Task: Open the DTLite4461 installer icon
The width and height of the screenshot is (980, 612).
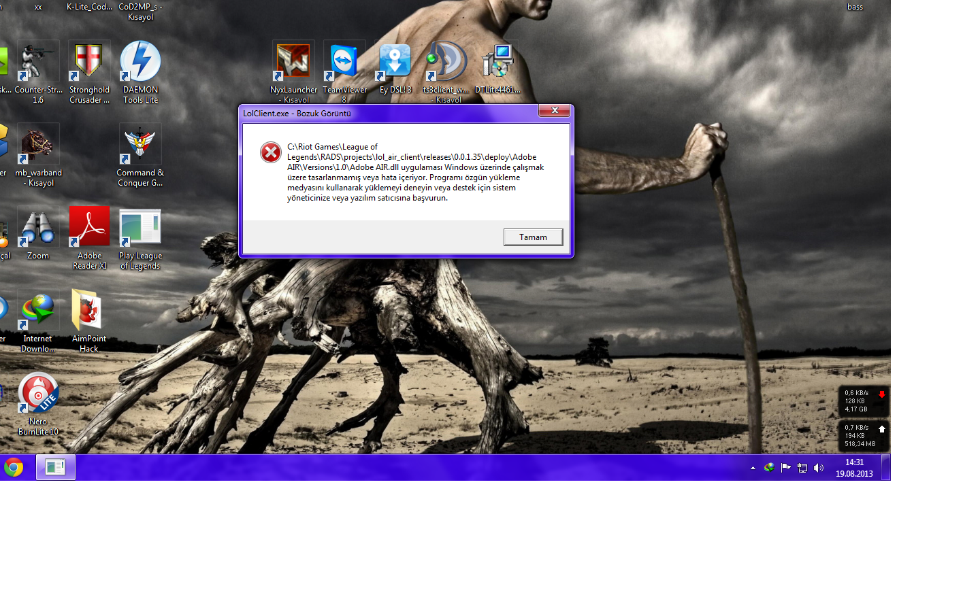Action: [497, 67]
